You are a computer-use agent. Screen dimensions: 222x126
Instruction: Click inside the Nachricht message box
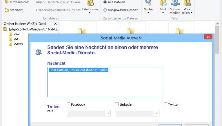[105, 82]
